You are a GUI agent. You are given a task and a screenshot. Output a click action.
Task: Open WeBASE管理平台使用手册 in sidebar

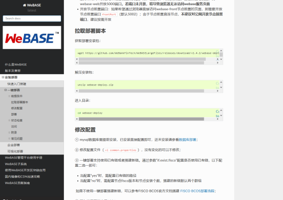coord(24,158)
